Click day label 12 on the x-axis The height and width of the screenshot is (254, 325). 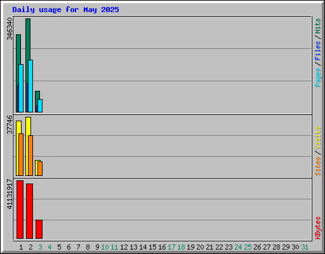coord(124,247)
